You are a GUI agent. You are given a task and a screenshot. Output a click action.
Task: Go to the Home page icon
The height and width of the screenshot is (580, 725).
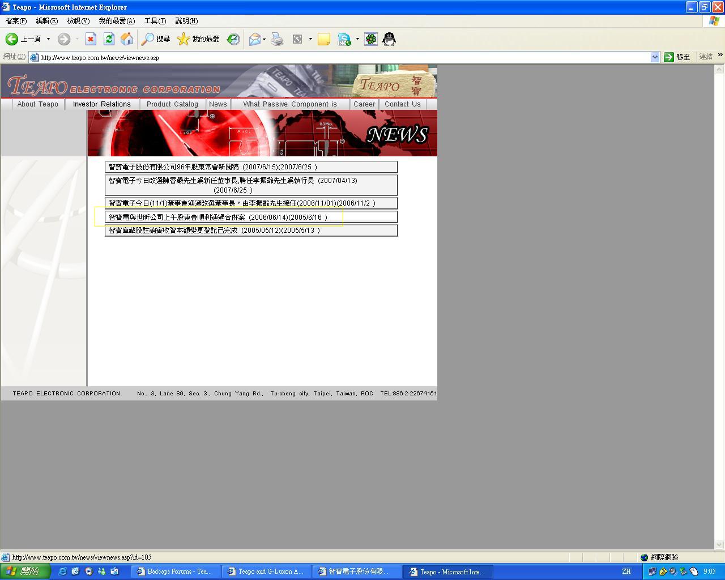pos(127,39)
